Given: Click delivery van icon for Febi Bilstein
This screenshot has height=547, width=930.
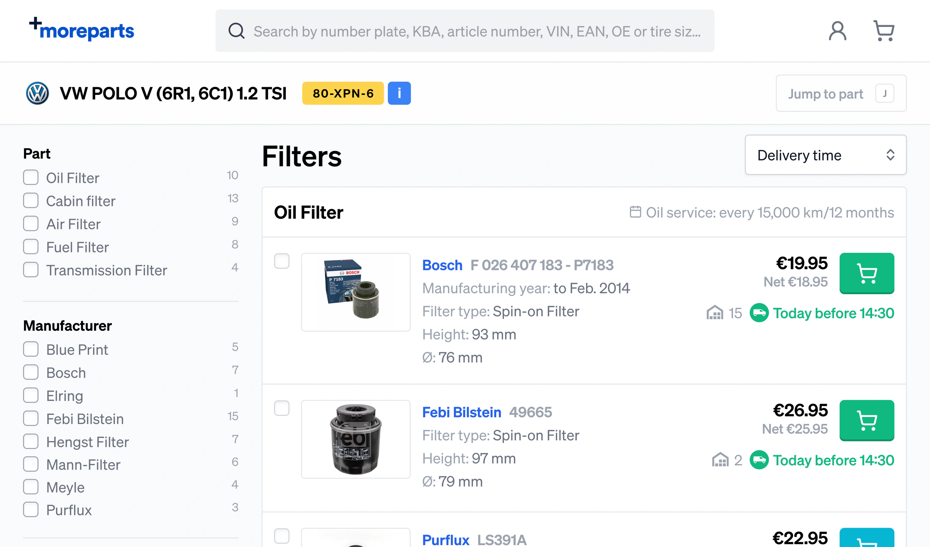Looking at the screenshot, I should 759,460.
